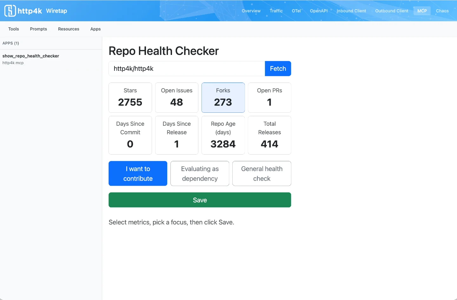Toggle the Days Since Release card

click(177, 135)
